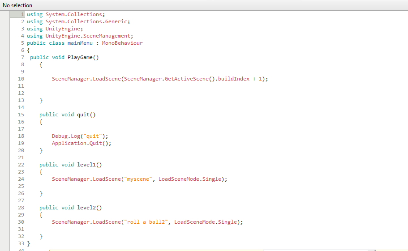The width and height of the screenshot is (408, 251).
Task: Click "Debug.Log" statement on line 18
Action: (x=66, y=136)
